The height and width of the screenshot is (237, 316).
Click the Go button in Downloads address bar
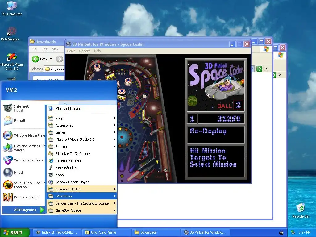(x=262, y=69)
